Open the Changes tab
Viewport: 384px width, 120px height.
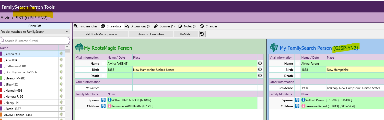pyautogui.click(x=209, y=26)
